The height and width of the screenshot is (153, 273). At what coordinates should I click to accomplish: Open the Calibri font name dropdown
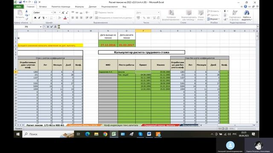(x=52, y=12)
